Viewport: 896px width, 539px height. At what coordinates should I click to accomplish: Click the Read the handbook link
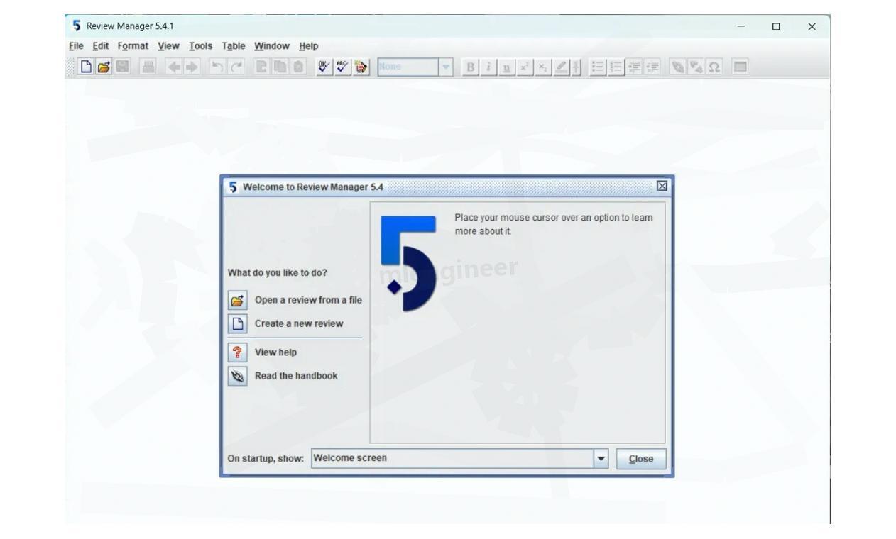coord(295,376)
